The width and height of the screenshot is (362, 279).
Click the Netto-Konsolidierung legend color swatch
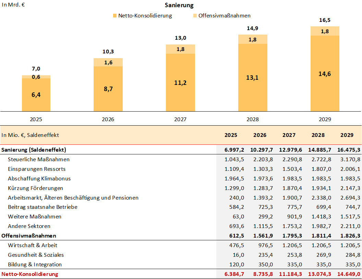pos(114,16)
